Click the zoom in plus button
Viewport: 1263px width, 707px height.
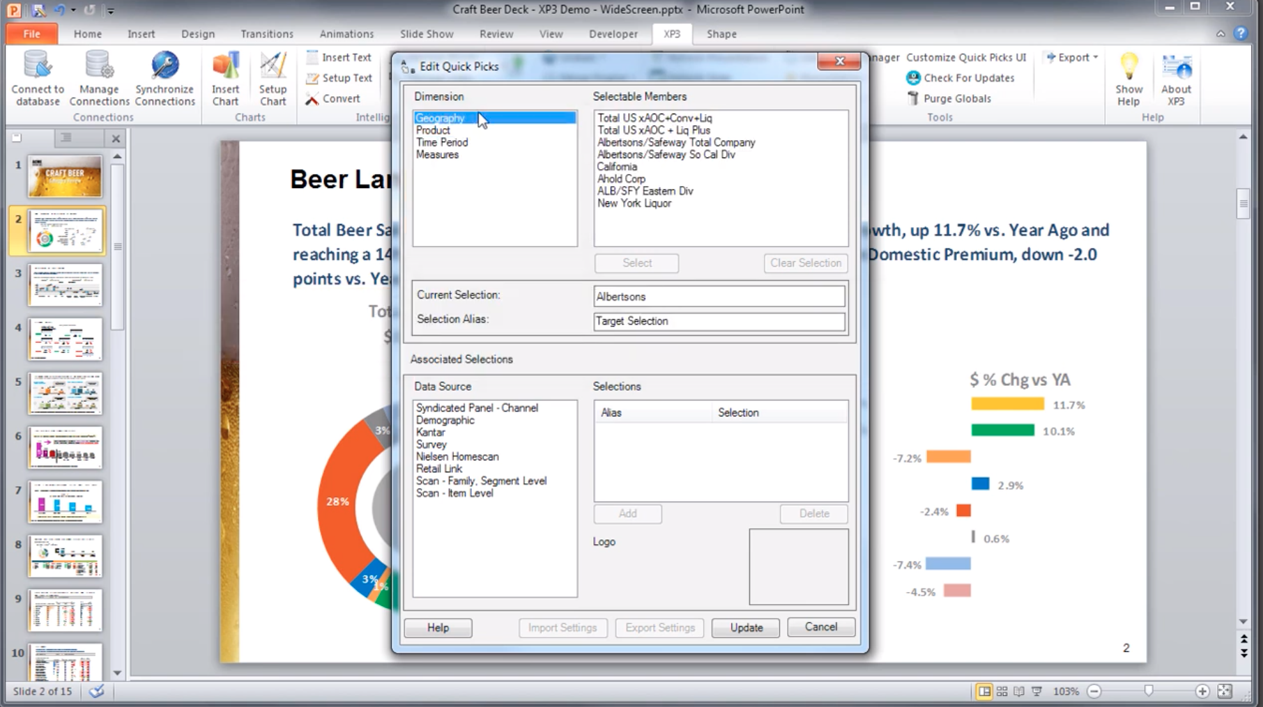(x=1202, y=691)
